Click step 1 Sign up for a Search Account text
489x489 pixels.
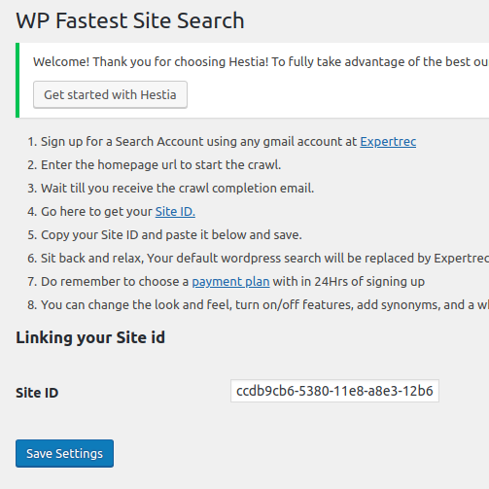pos(198,142)
